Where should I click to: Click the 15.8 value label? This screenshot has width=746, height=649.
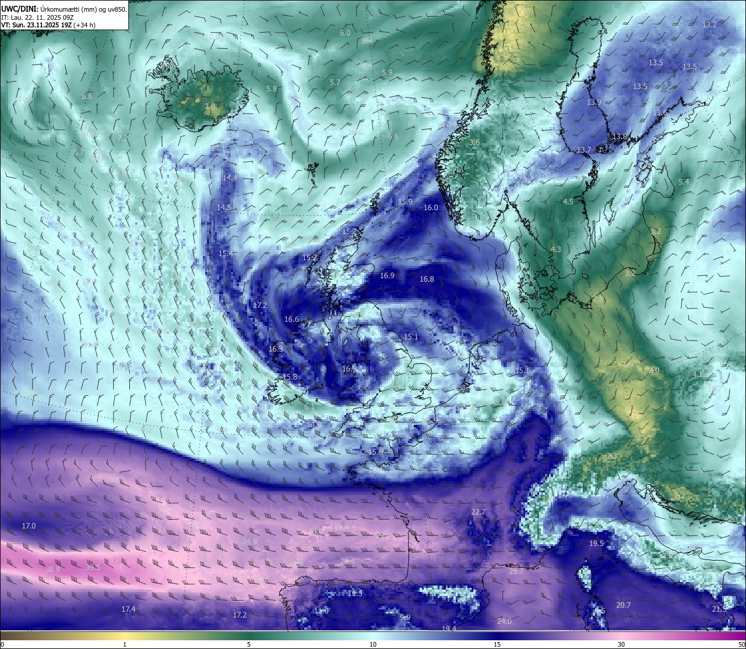tap(290, 377)
